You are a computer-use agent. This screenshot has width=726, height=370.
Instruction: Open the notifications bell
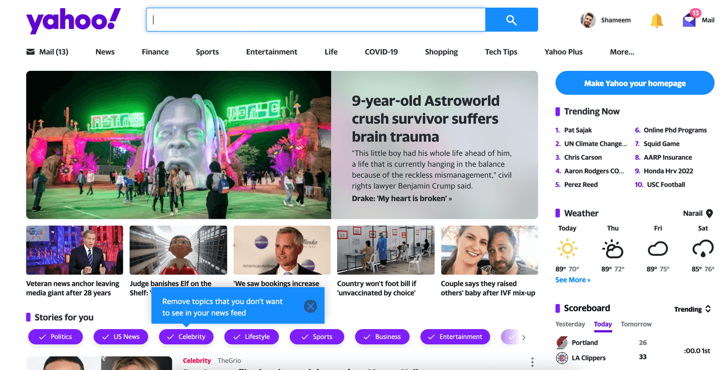656,20
